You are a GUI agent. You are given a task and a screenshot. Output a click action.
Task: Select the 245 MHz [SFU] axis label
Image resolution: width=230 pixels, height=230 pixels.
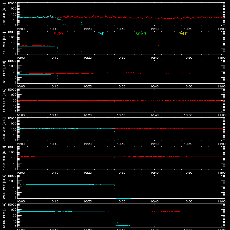tap(4, 14)
